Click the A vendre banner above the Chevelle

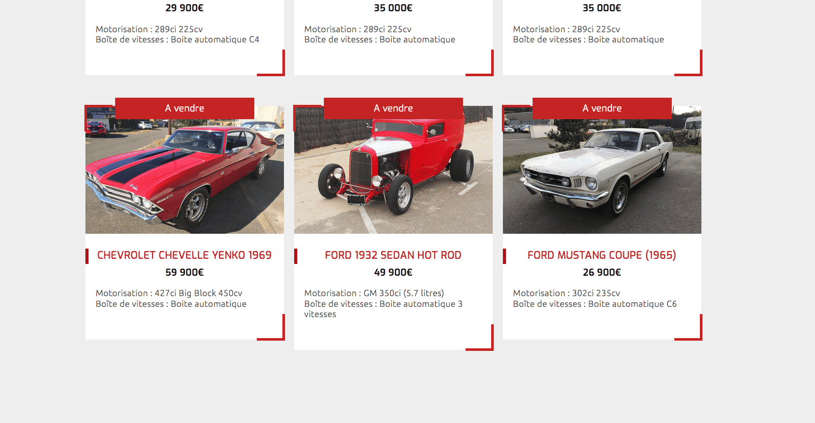click(185, 108)
